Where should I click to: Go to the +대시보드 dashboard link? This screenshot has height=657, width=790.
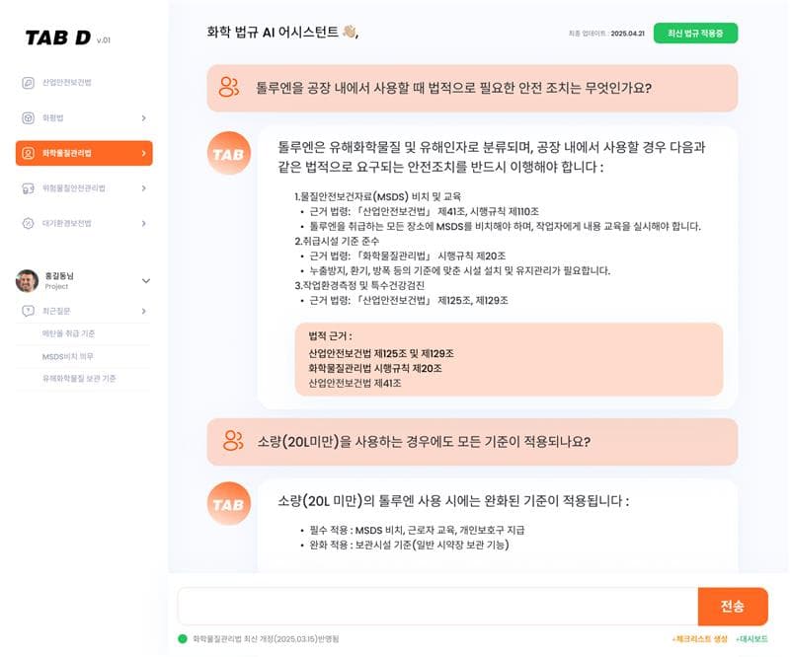point(750,639)
